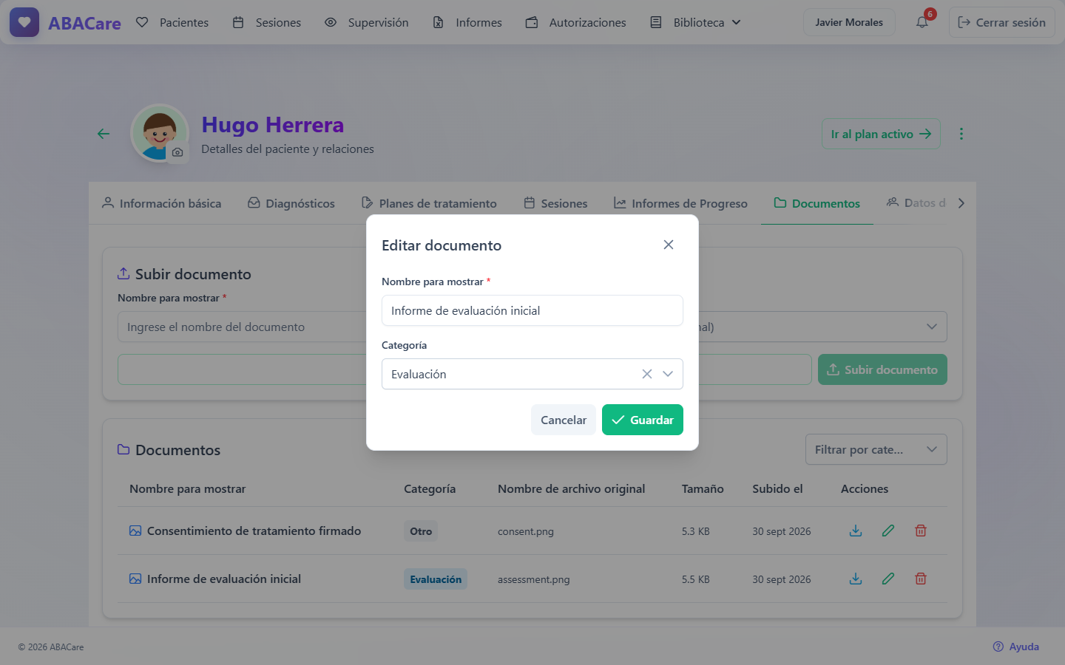Image resolution: width=1065 pixels, height=665 pixels.
Task: Click the Cancelar button
Action: click(564, 420)
